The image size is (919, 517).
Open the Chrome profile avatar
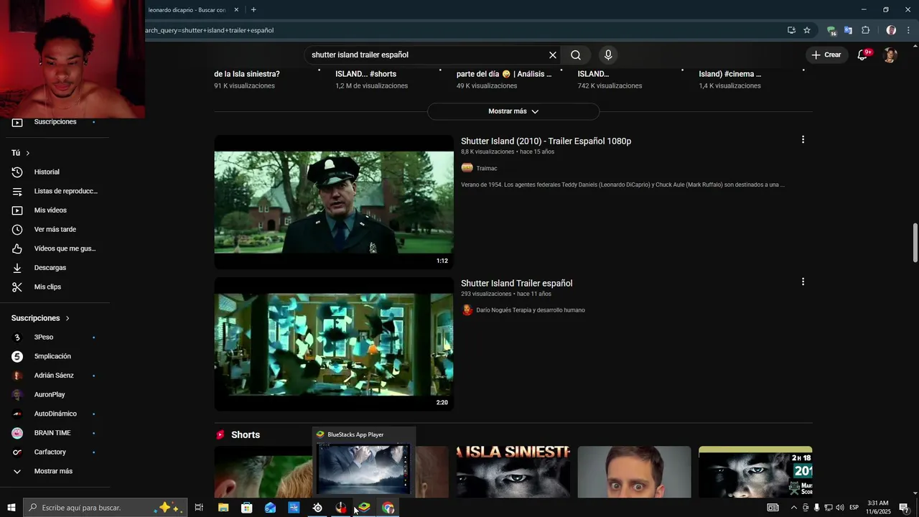click(x=891, y=30)
